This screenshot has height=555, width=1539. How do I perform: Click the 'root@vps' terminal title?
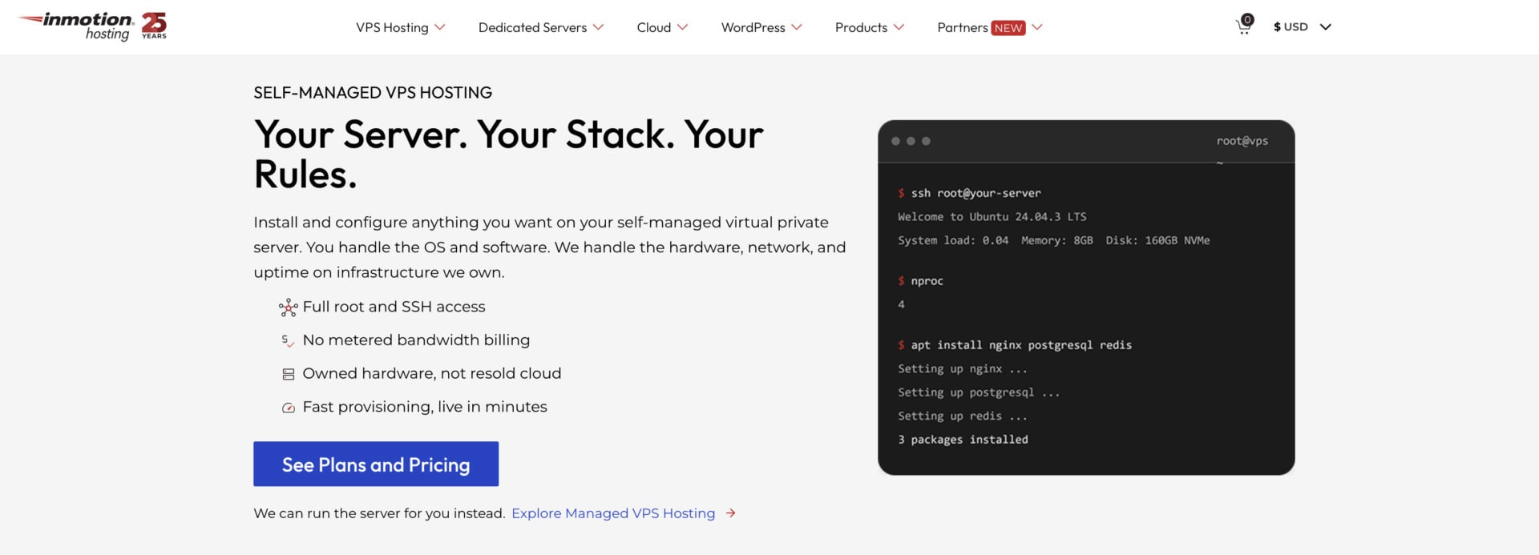pyautogui.click(x=1242, y=141)
